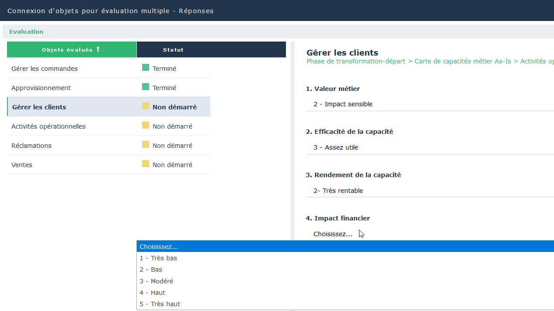Choose '1 - Très bas' from the list

(x=158, y=258)
